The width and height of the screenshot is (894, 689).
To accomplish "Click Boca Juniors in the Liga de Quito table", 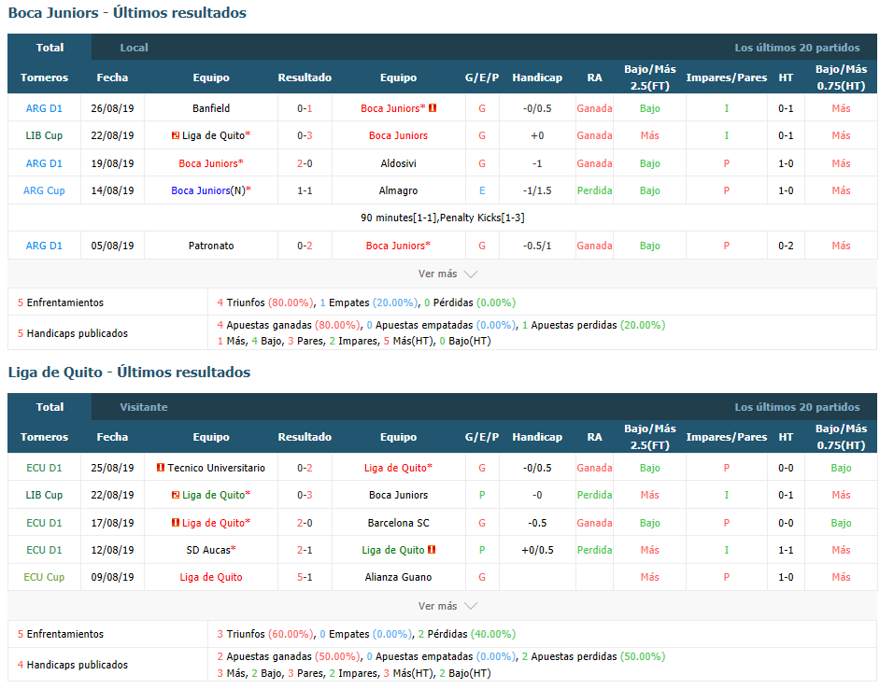I will [398, 495].
